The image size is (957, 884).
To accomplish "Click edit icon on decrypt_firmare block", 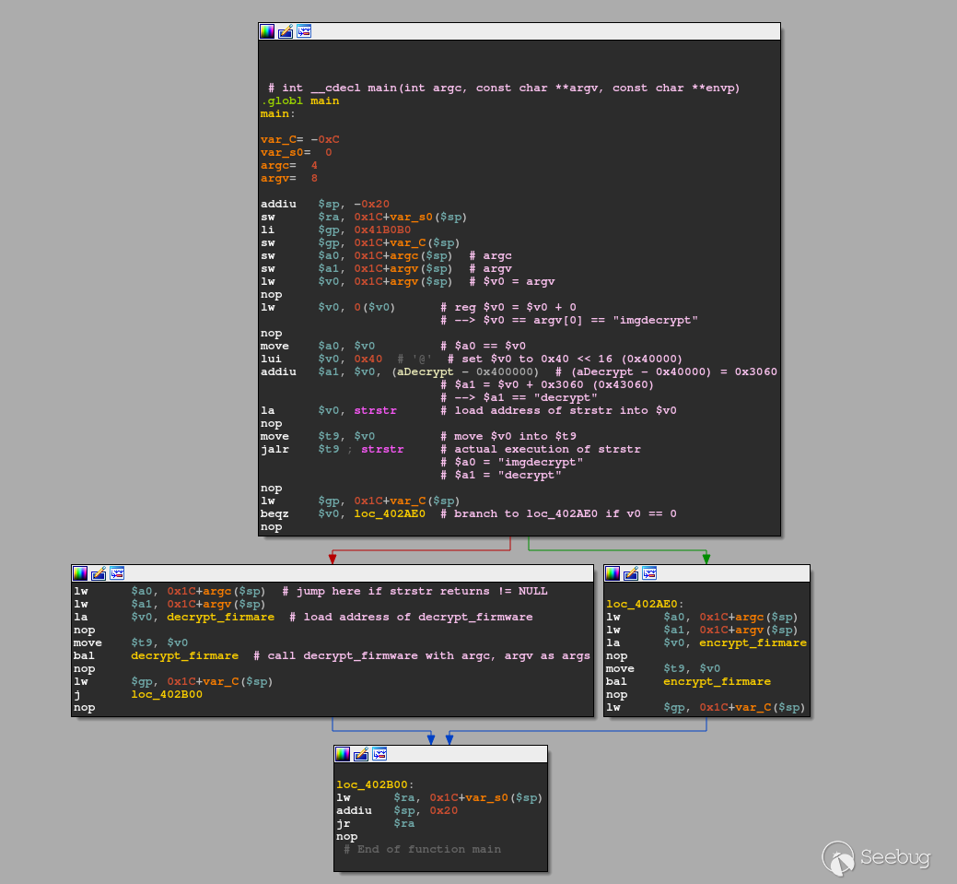I will coord(99,573).
